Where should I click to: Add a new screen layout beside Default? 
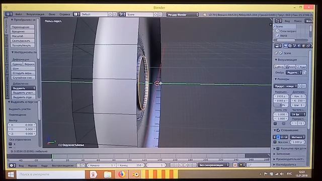[110, 15]
